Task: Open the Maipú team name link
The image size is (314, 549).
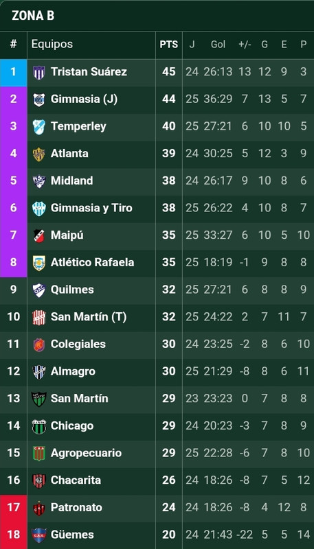Action: pos(67,235)
